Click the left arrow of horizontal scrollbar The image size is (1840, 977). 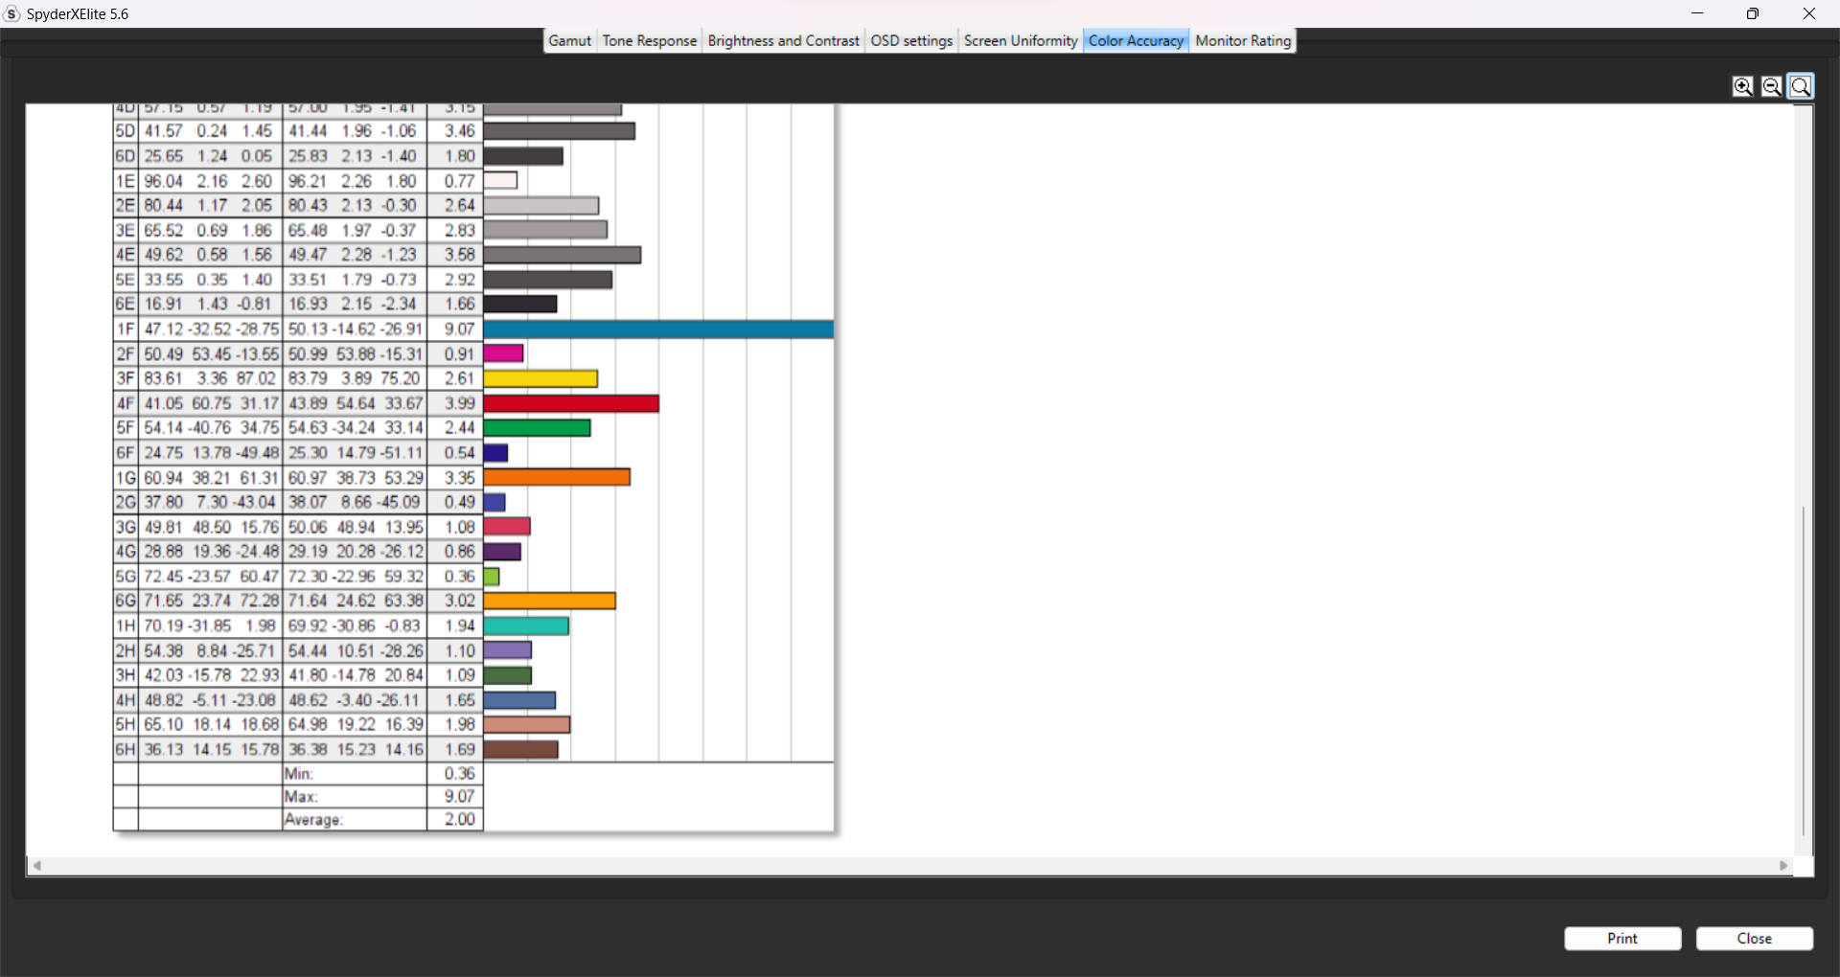36,866
